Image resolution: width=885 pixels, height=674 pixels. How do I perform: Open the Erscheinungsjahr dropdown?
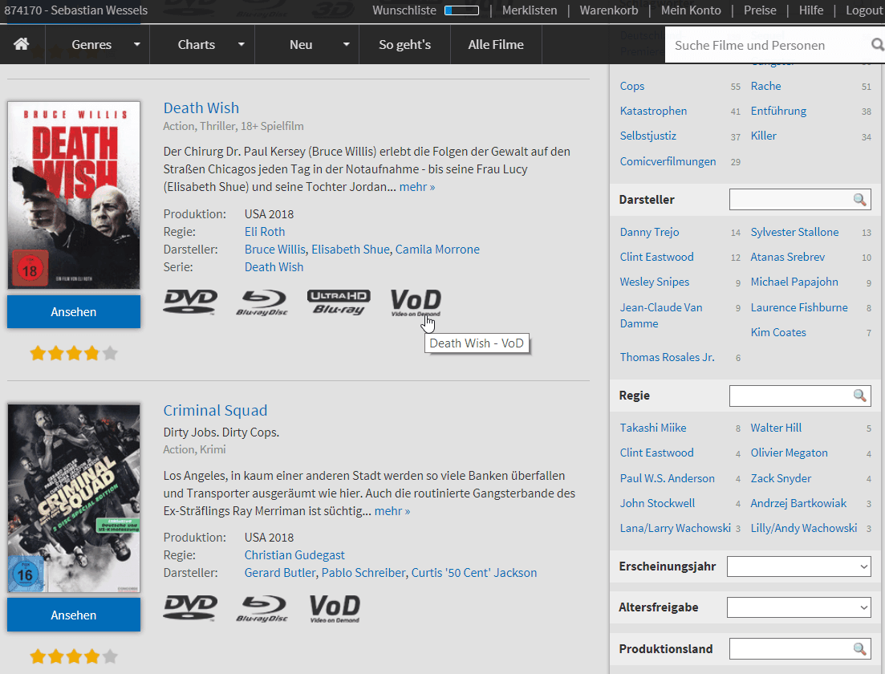(798, 566)
